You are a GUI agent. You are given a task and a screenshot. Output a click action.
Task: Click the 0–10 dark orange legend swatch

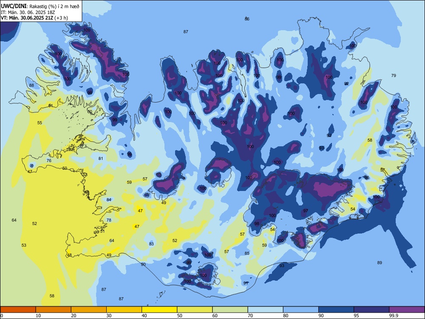click(18, 310)
